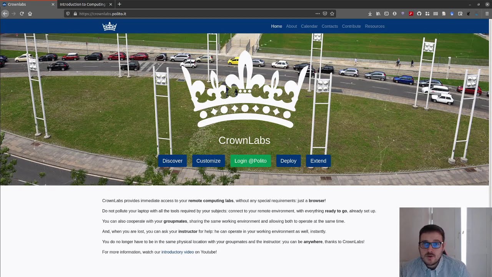Click the red extension icon in toolbar

[411, 13]
